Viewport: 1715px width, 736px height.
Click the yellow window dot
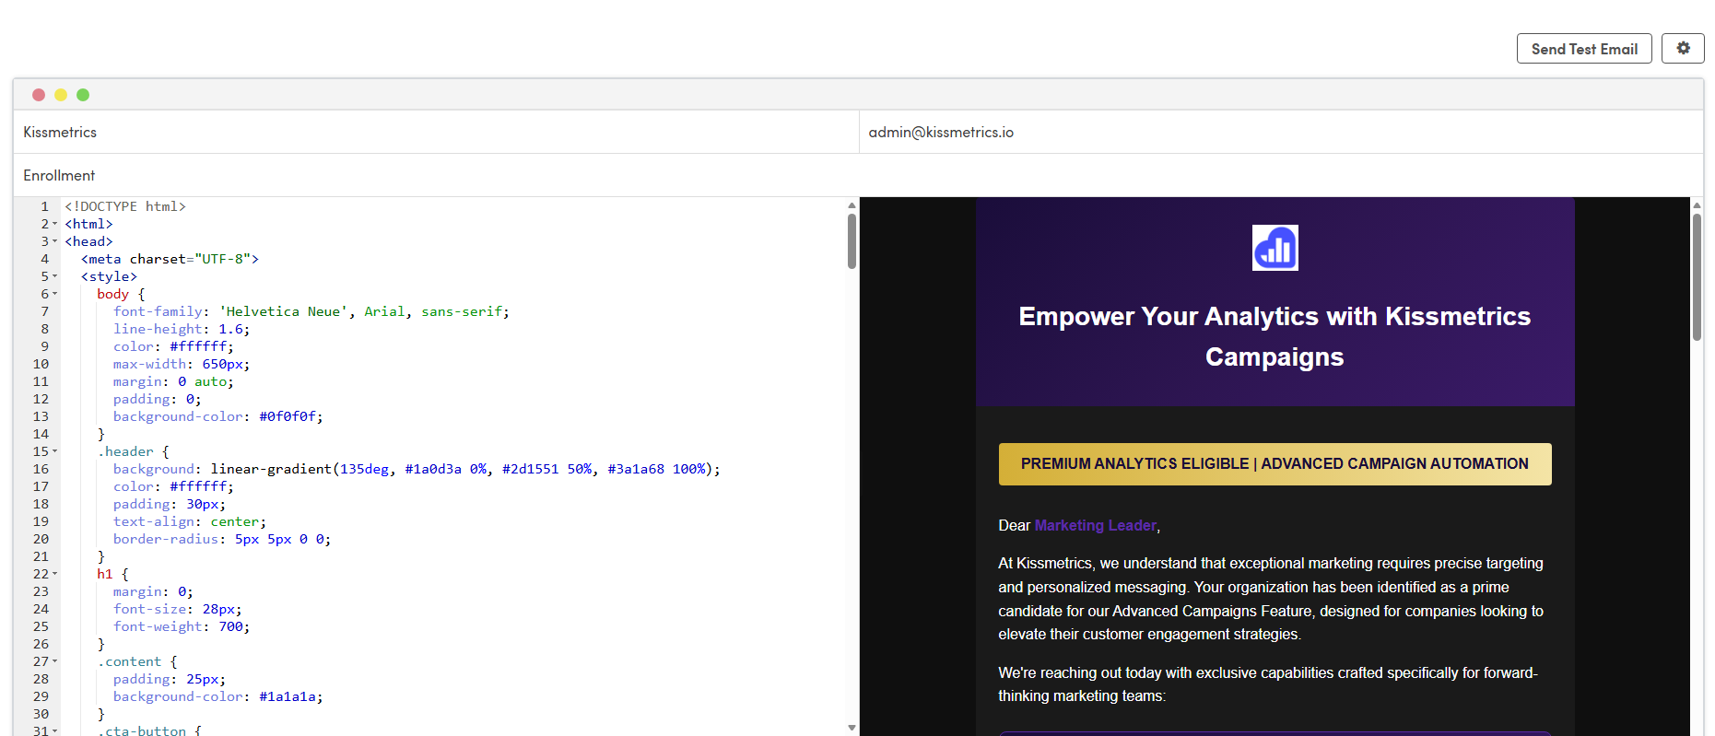click(x=61, y=95)
